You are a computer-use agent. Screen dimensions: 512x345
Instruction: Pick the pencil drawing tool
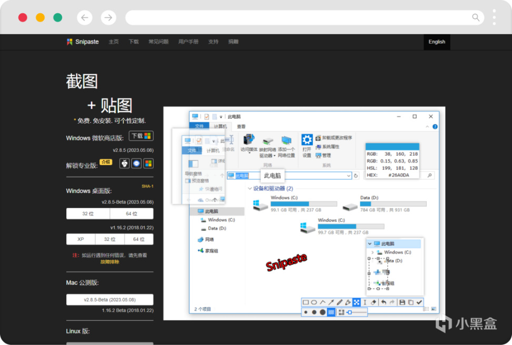[x=340, y=302]
